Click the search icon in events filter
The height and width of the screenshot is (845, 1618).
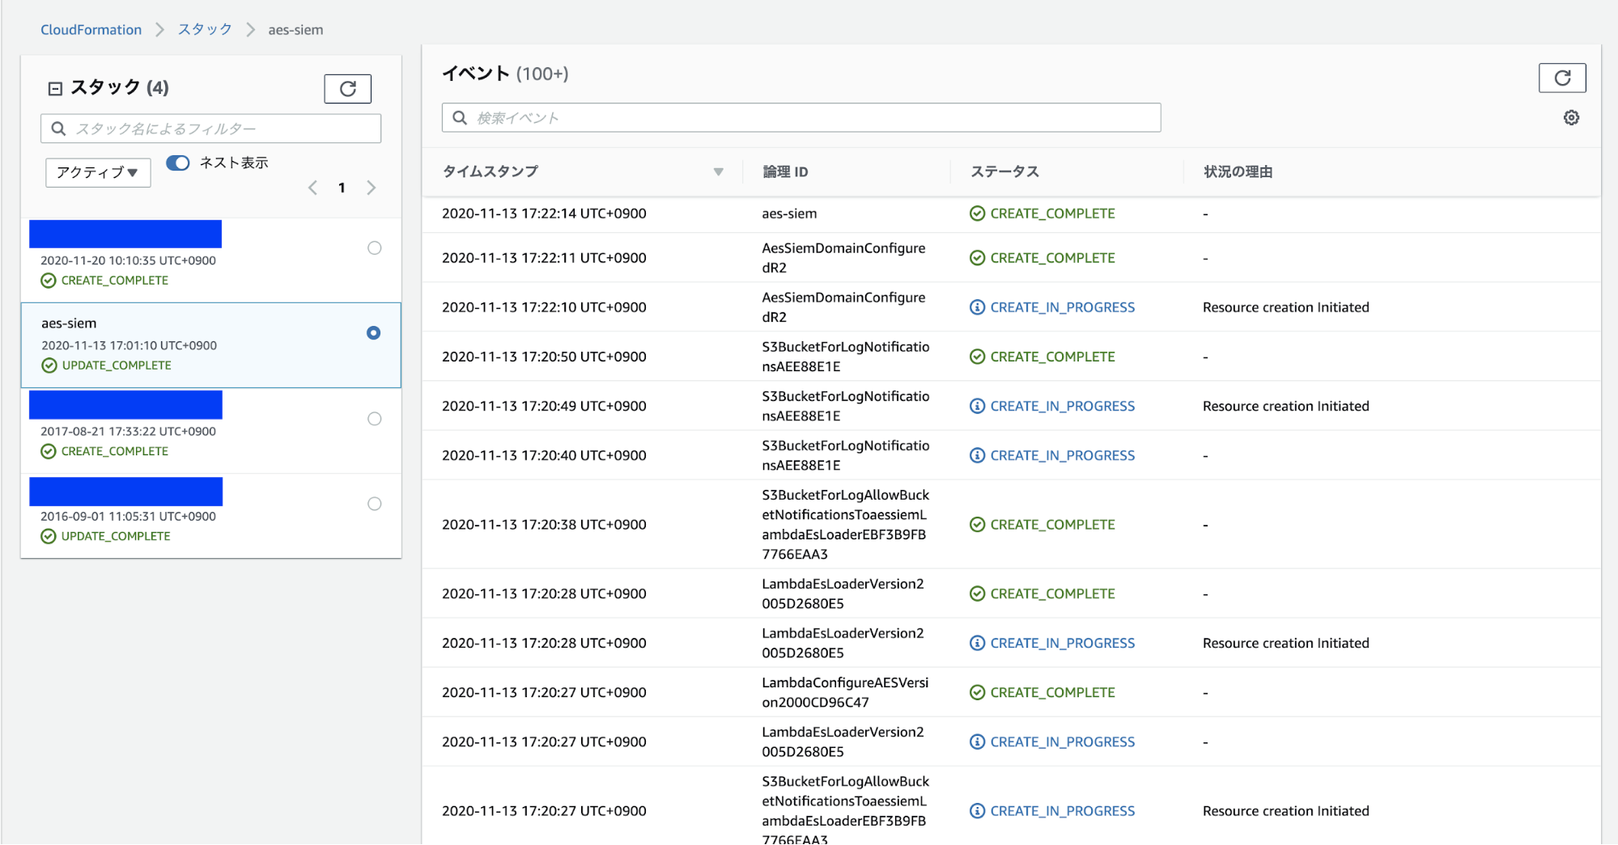460,118
